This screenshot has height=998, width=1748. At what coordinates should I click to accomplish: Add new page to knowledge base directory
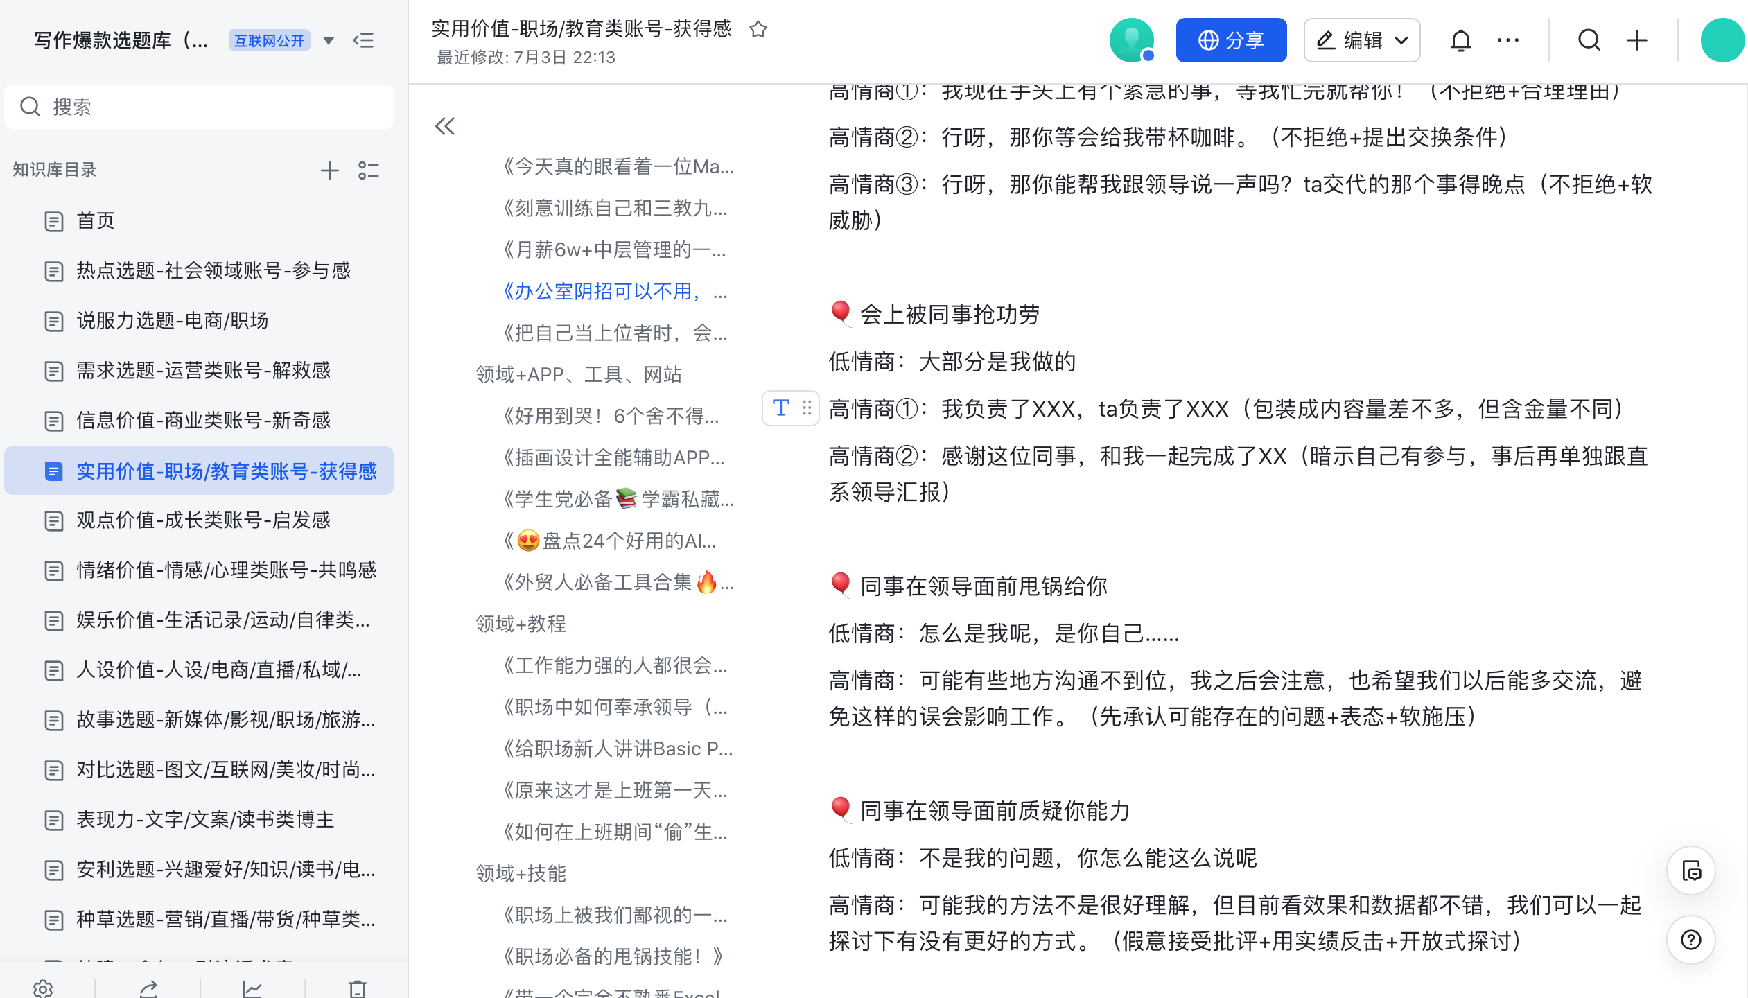click(330, 170)
